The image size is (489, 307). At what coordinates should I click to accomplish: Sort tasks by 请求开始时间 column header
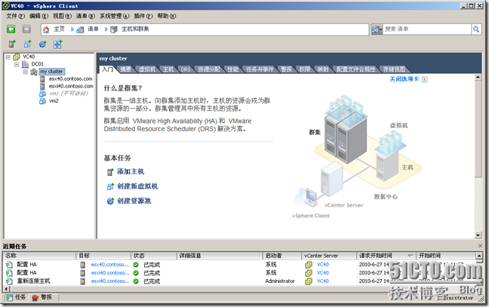tap(386, 256)
